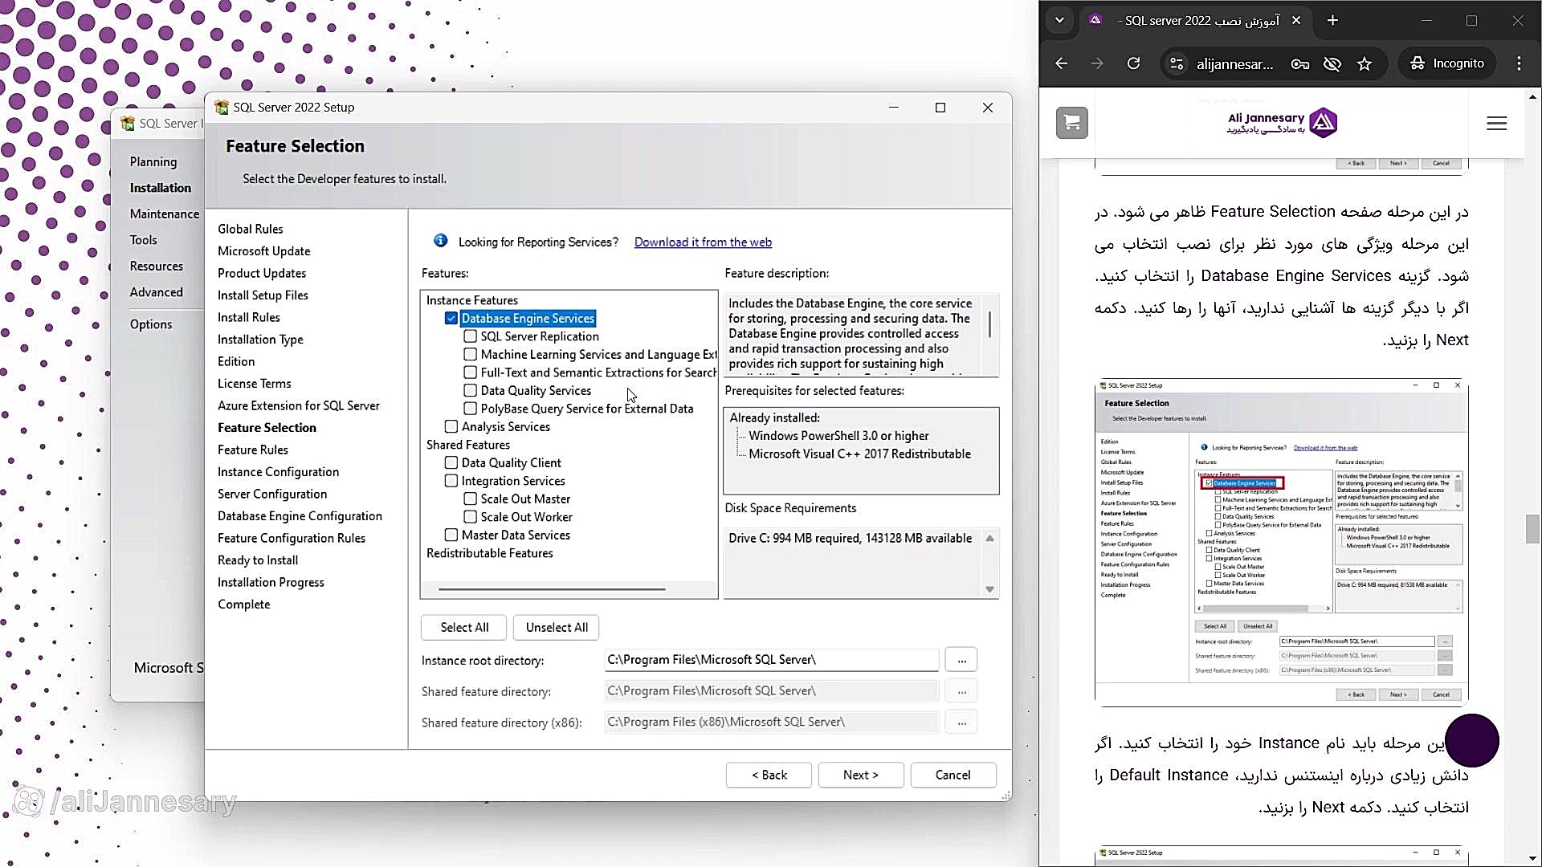1542x867 pixels.
Task: Select Resources in Installation Center window
Action: pyautogui.click(x=157, y=267)
